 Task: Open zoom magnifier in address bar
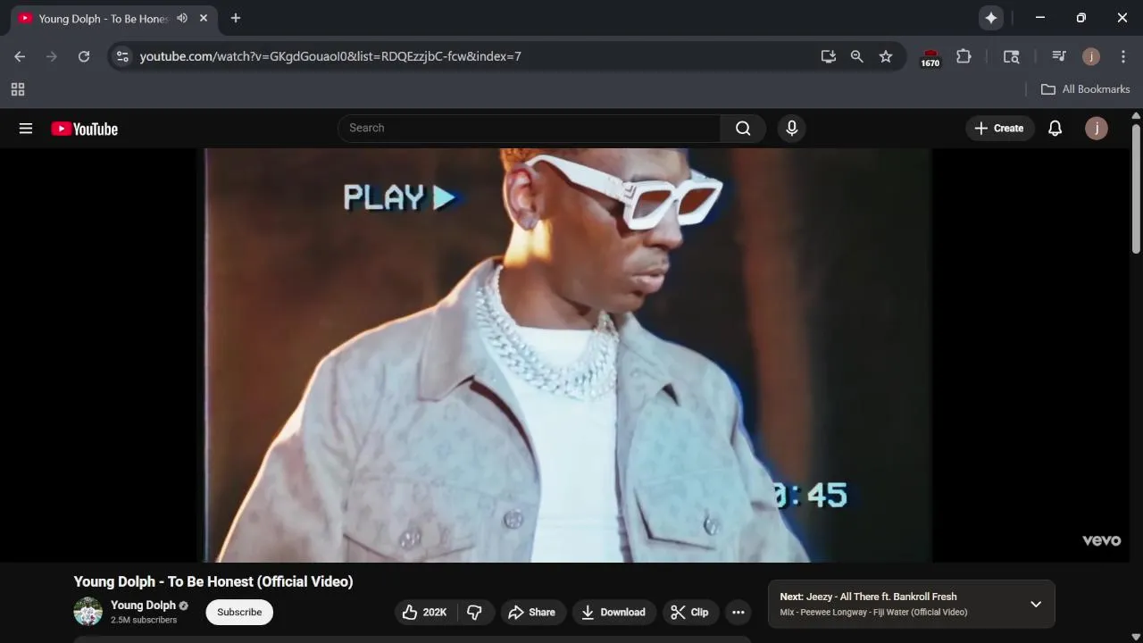coord(857,56)
